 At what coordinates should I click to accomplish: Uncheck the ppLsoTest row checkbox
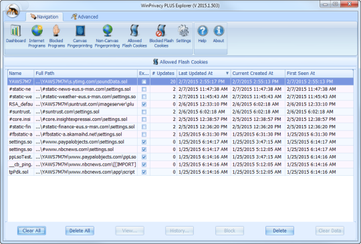(x=144, y=157)
